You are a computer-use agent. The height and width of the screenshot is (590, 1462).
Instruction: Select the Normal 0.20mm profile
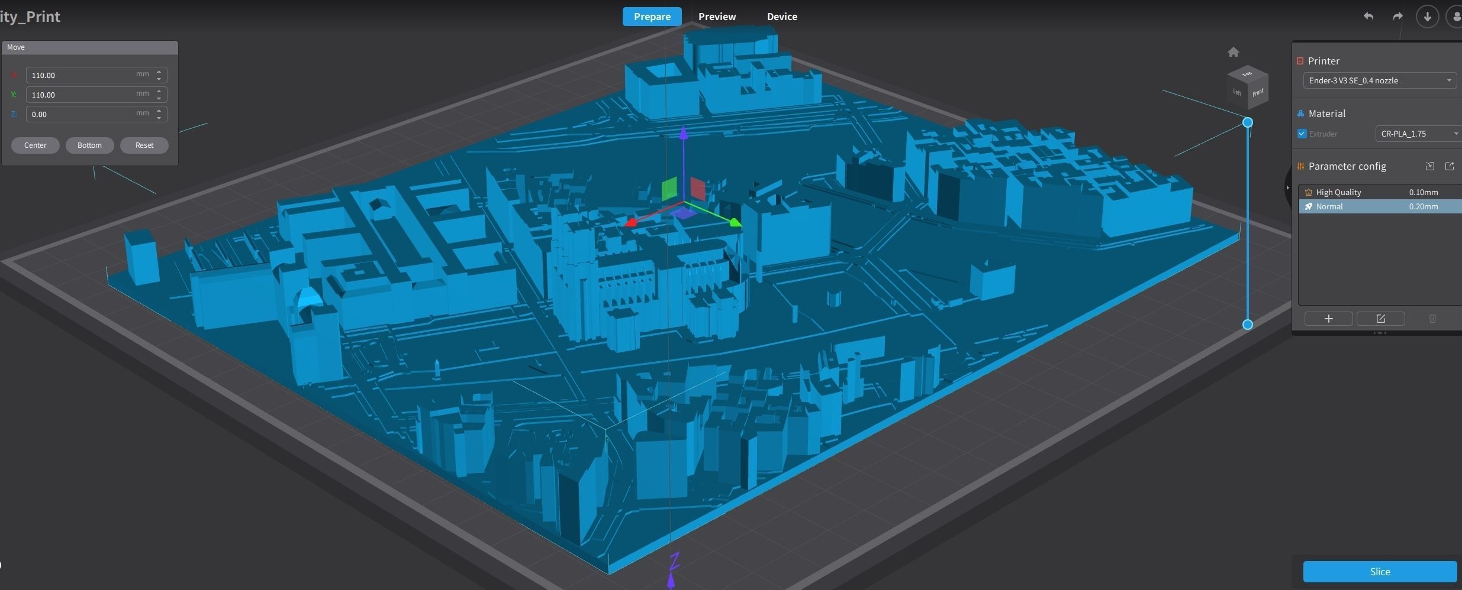click(1380, 206)
